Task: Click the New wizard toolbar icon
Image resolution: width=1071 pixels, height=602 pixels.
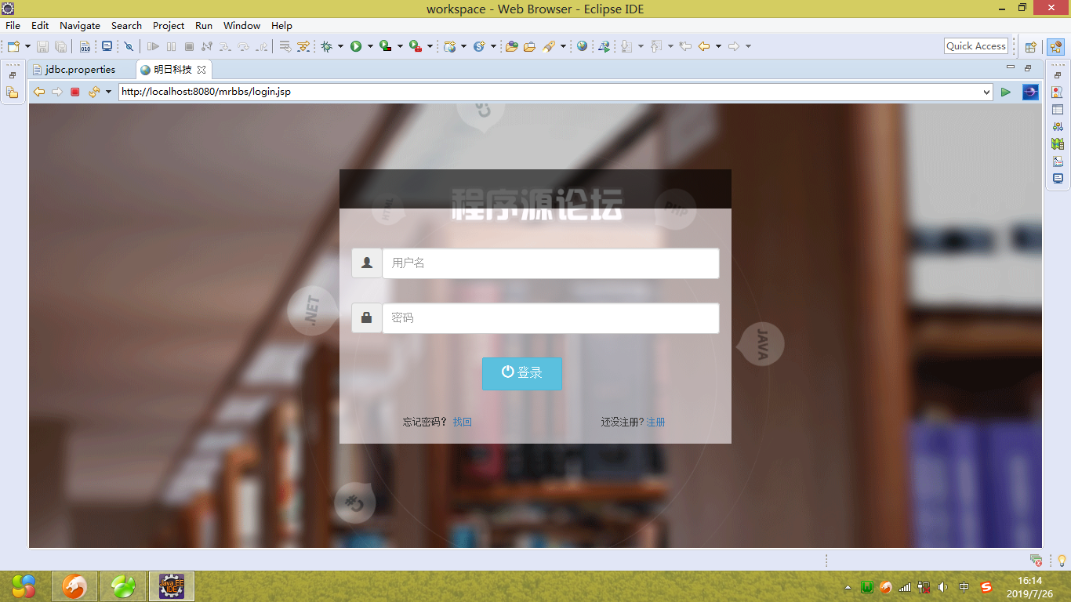Action: (x=13, y=46)
